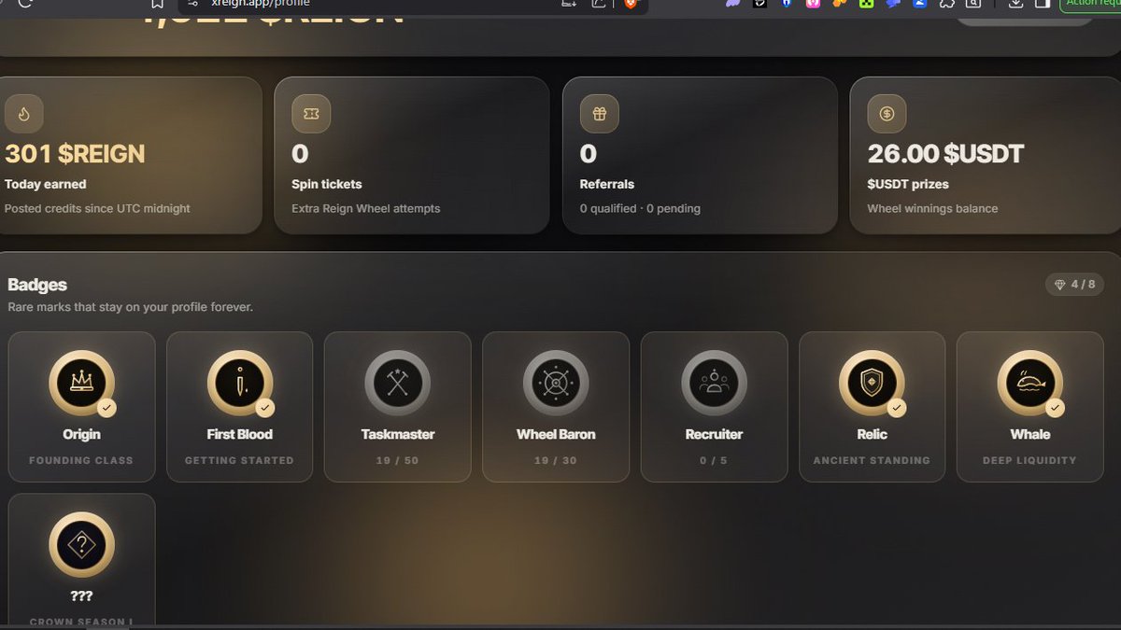Select the Wheel Baron wheel badge icon
This screenshot has width=1121, height=630.
pyautogui.click(x=556, y=383)
